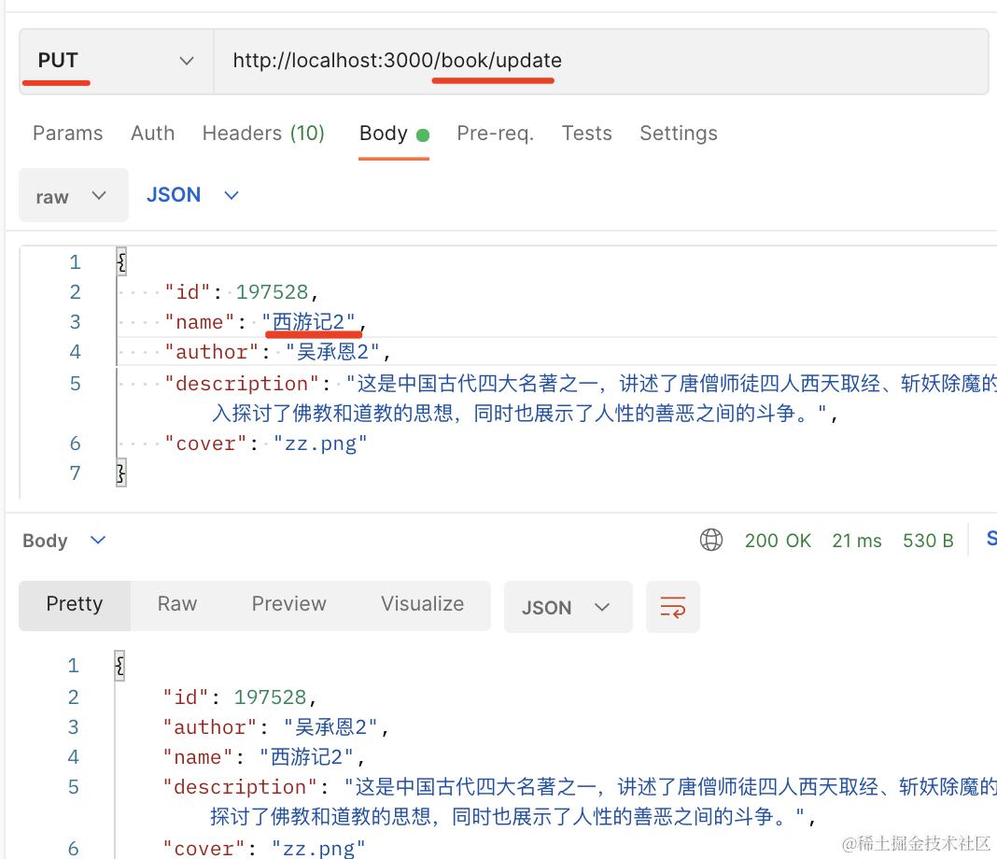Viewport: 997px width, 859px height.
Task: Expand the response Body dropdown
Action: click(x=64, y=541)
